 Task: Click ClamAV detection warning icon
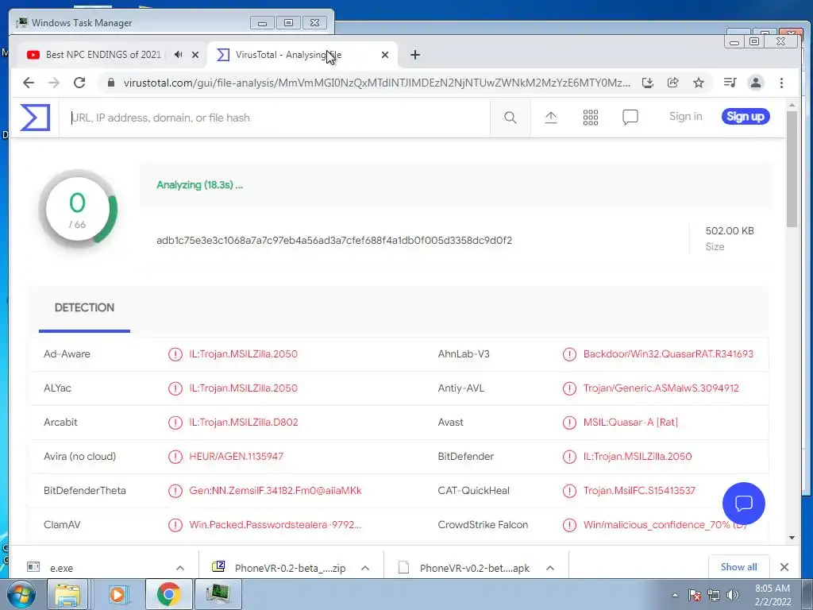pos(175,525)
